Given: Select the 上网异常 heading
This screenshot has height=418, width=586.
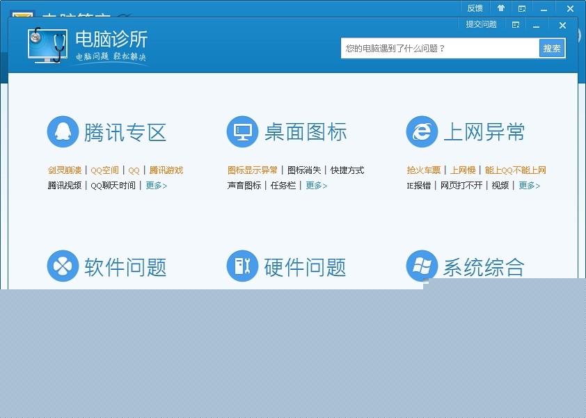Looking at the screenshot, I should pyautogui.click(x=484, y=132).
